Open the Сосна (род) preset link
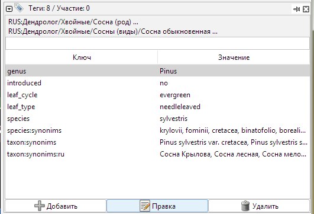 [x=73, y=22]
